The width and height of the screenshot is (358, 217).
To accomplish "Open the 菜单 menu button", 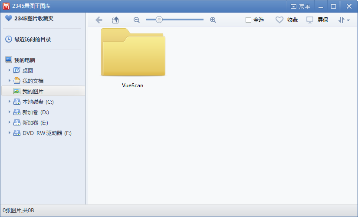I will (x=300, y=7).
